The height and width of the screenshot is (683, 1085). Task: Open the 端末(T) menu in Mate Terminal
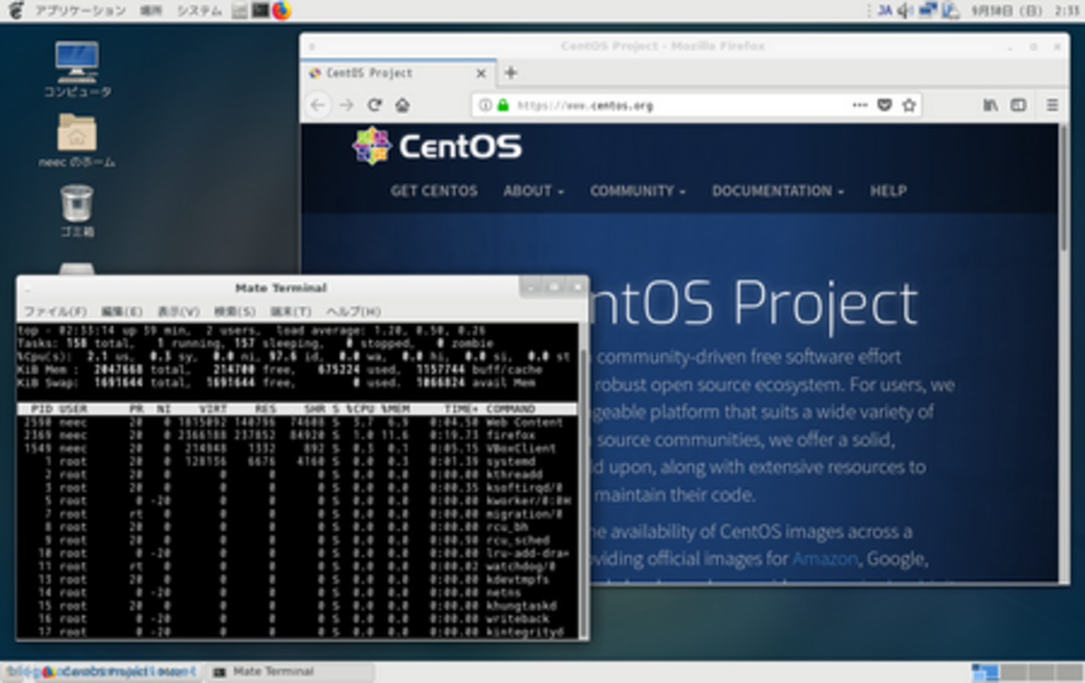click(x=290, y=311)
